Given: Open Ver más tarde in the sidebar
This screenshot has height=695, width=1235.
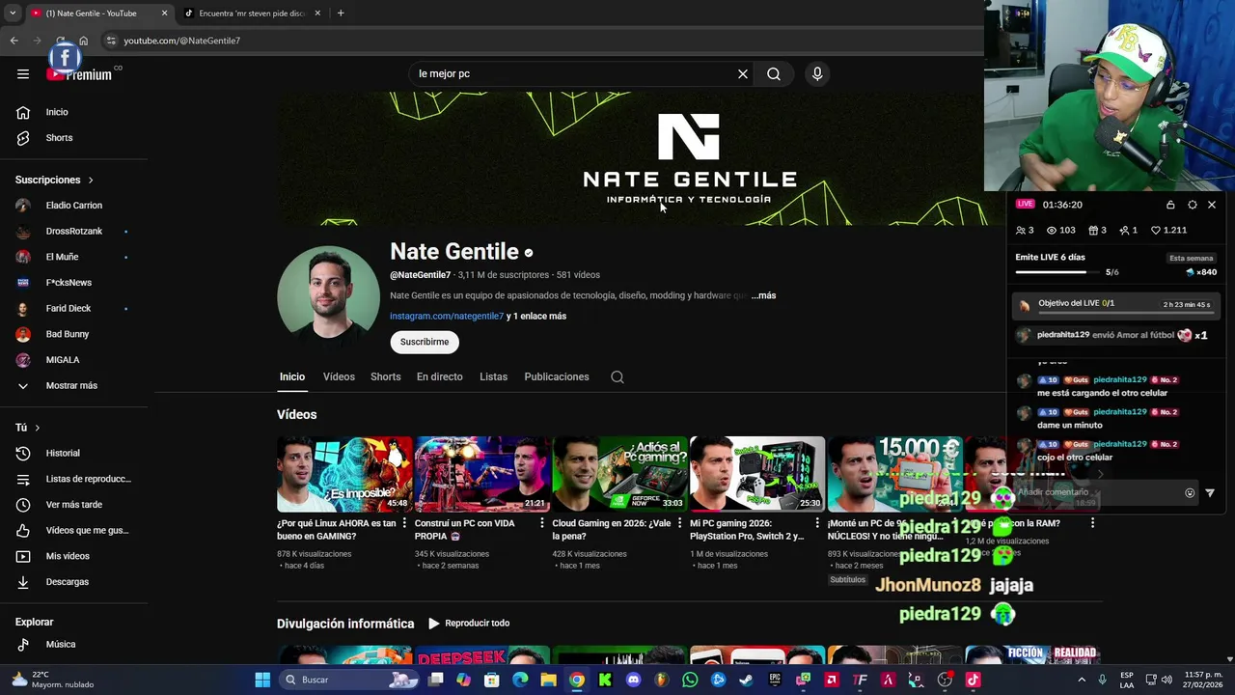Looking at the screenshot, I should [74, 505].
